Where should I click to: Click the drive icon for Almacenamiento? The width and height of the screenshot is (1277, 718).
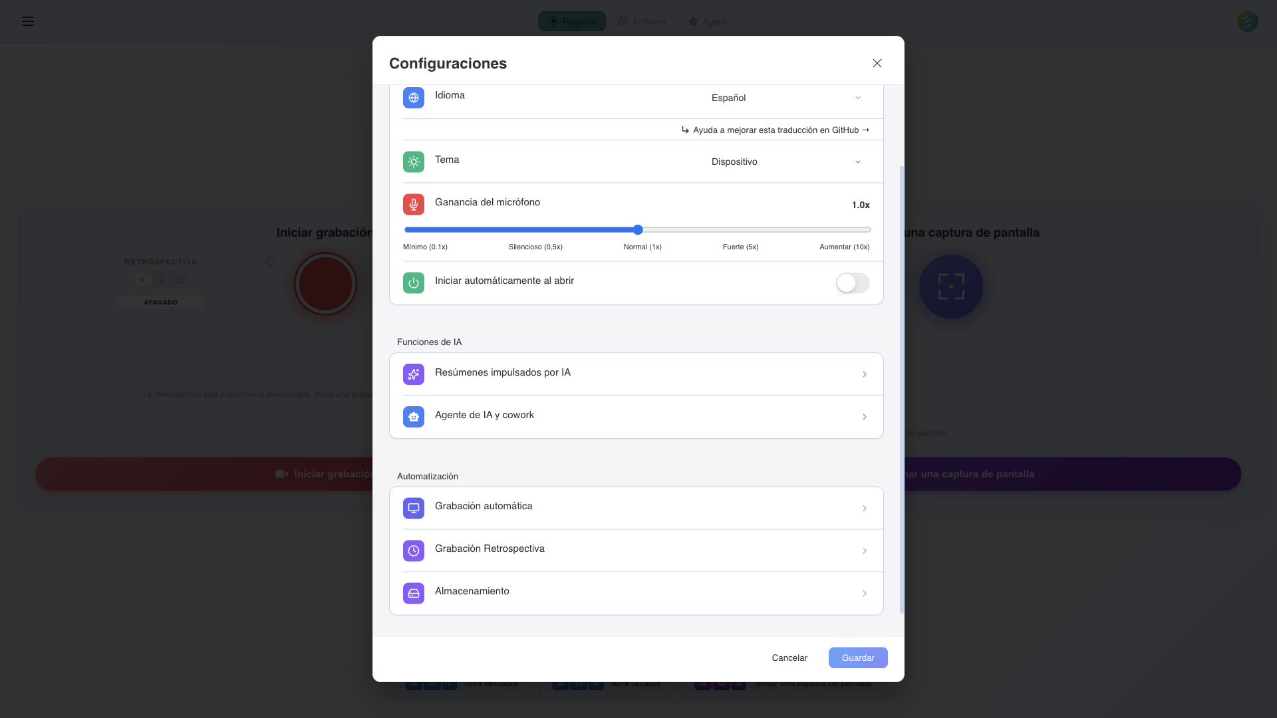(x=413, y=593)
